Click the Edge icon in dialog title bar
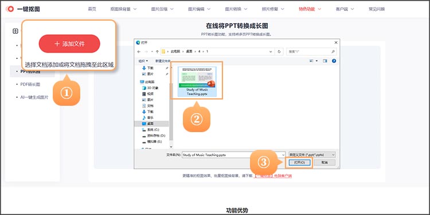This screenshot has width=430, height=215. pos(138,43)
